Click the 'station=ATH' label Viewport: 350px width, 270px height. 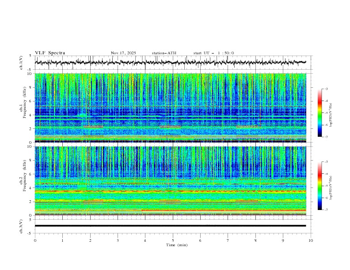164,53
